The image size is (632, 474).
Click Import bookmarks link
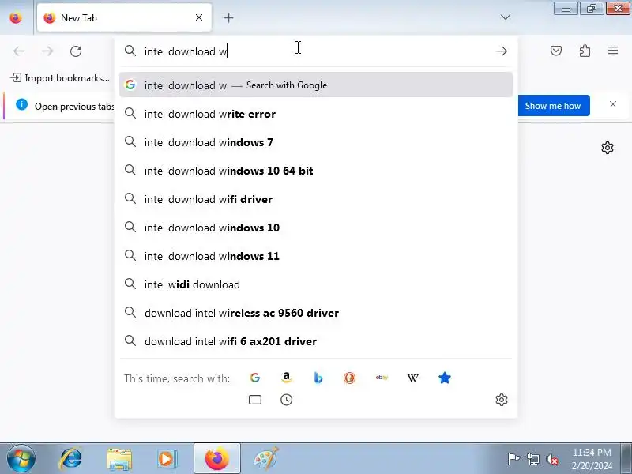point(60,77)
